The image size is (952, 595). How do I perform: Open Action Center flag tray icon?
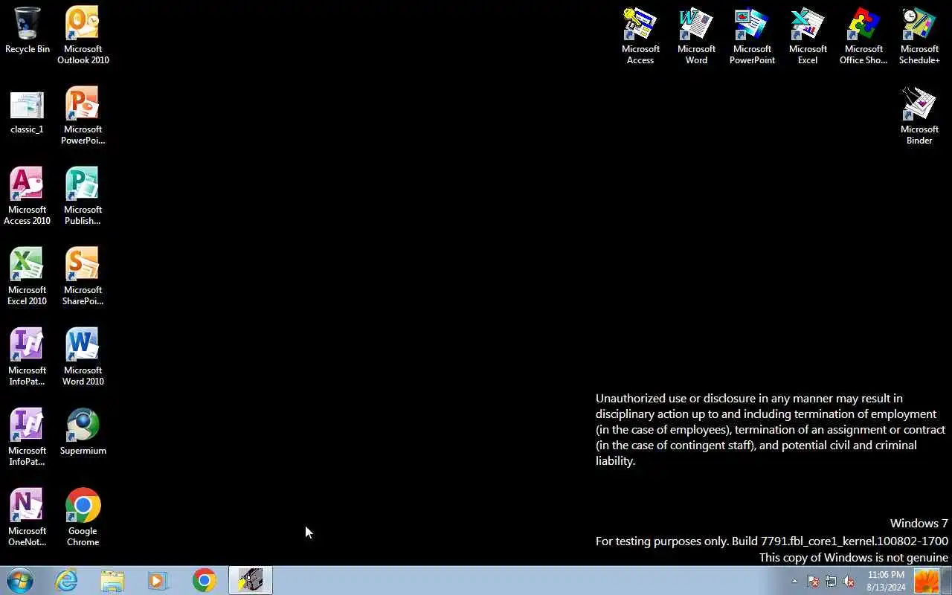tap(813, 581)
